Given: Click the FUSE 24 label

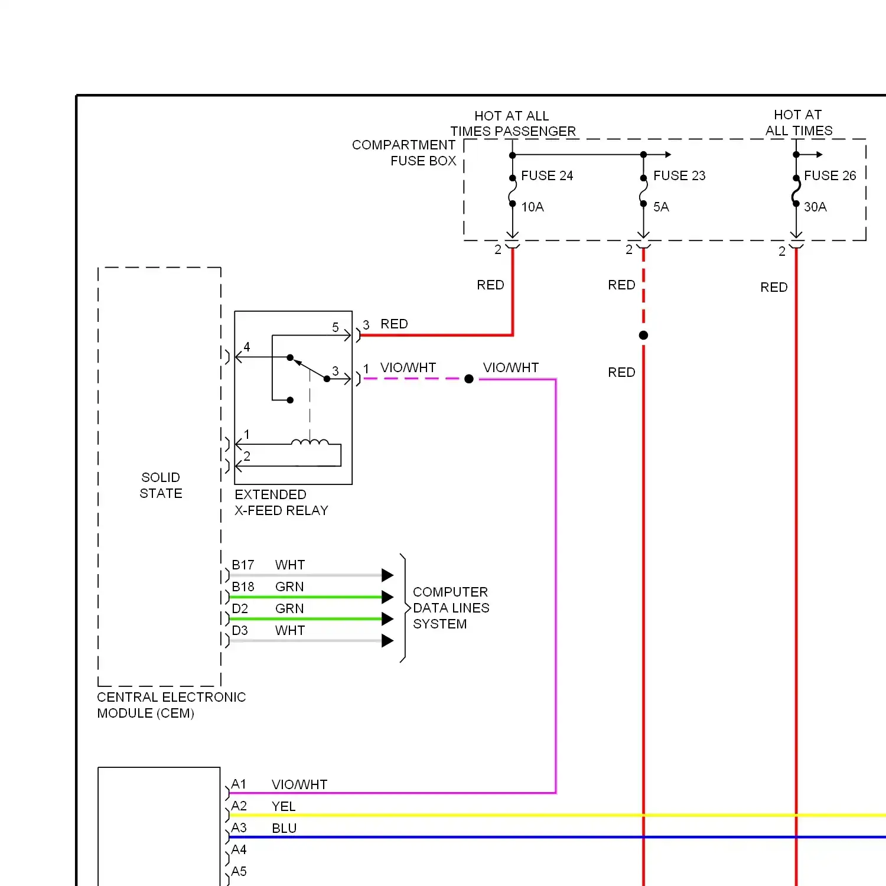Looking at the screenshot, I should tap(547, 175).
